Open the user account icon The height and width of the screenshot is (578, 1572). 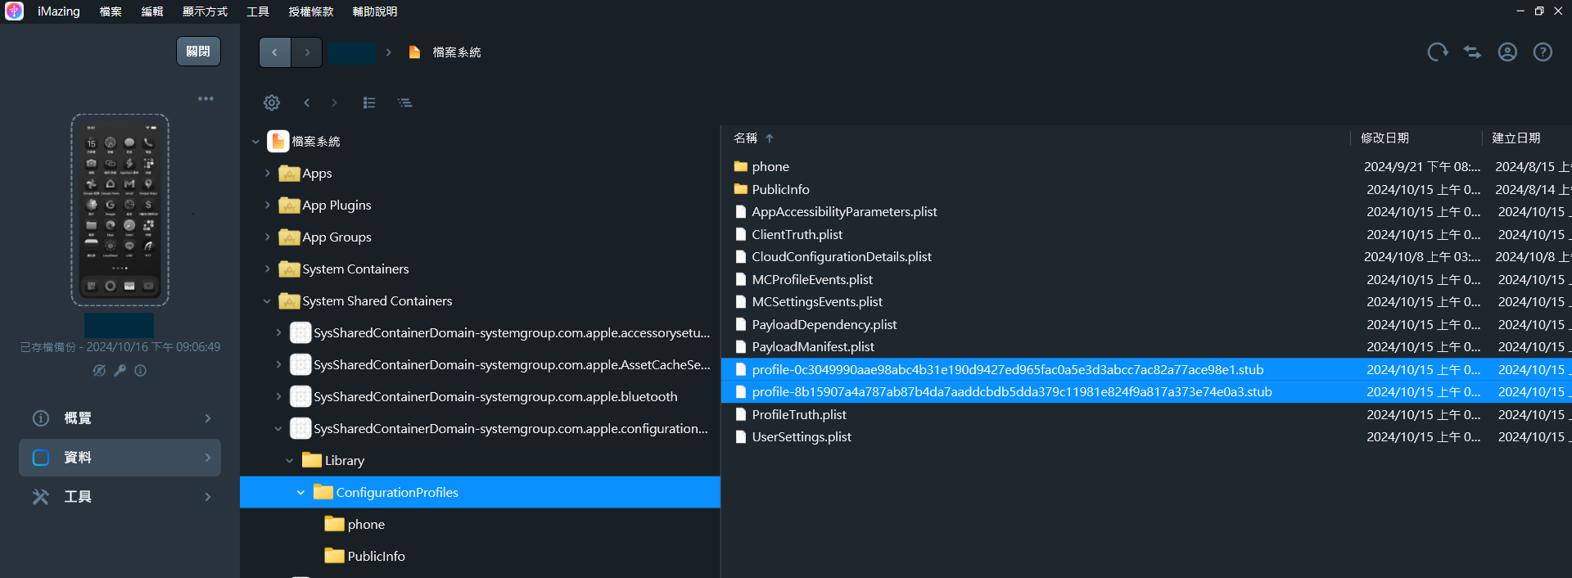1507,52
